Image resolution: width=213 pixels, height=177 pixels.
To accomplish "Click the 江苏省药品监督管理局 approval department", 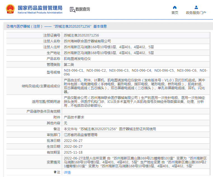I will click(81, 135).
